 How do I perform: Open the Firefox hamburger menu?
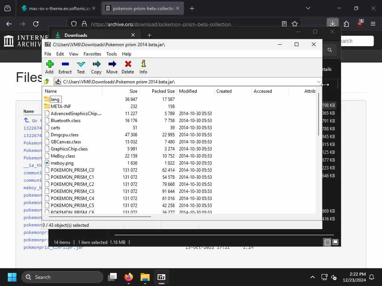tap(373, 24)
